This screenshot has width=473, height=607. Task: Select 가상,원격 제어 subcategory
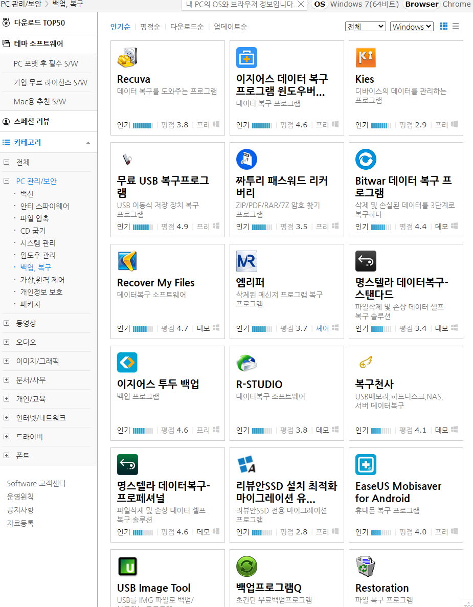click(x=42, y=280)
